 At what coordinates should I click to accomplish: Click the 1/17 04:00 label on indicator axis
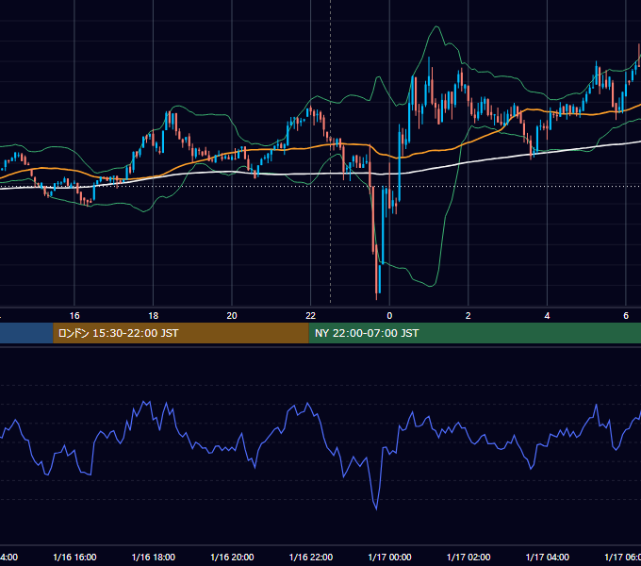(547, 557)
